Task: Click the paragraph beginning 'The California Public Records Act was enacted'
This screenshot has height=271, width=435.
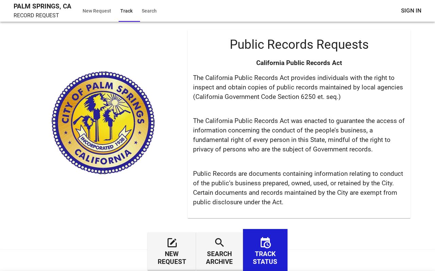Action: pyautogui.click(x=299, y=135)
